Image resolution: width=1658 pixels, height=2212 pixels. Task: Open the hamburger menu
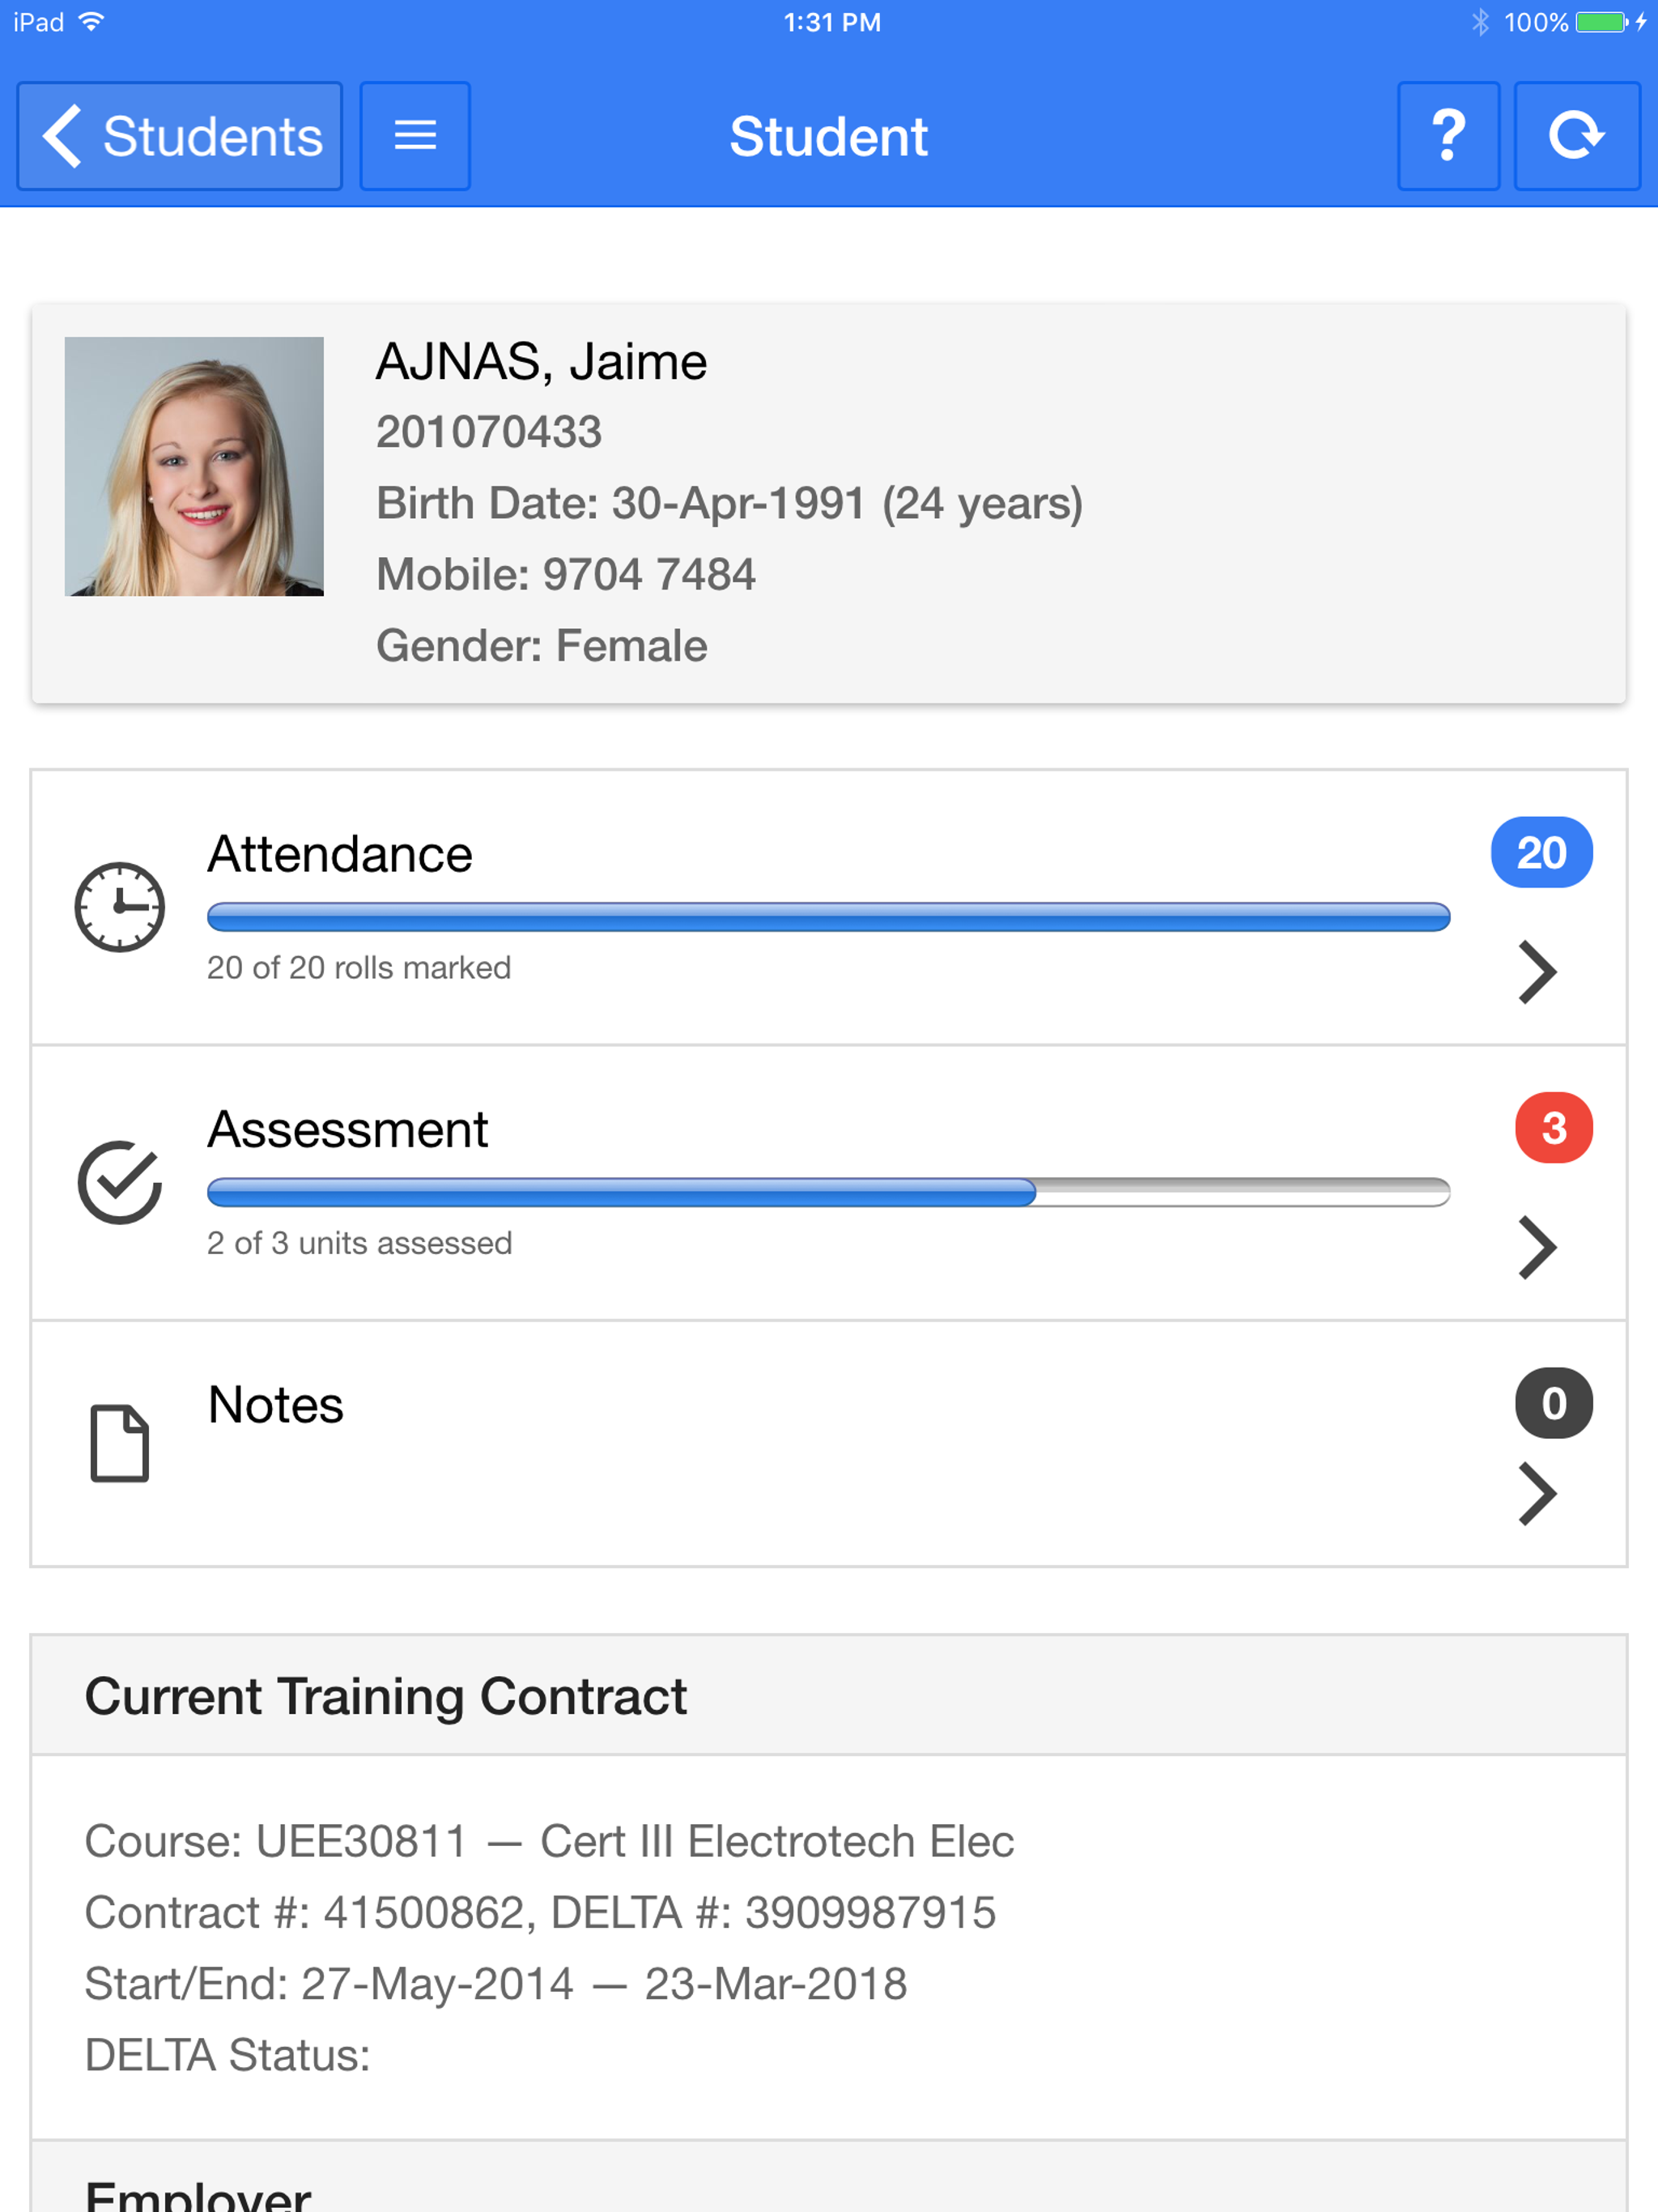click(x=415, y=136)
